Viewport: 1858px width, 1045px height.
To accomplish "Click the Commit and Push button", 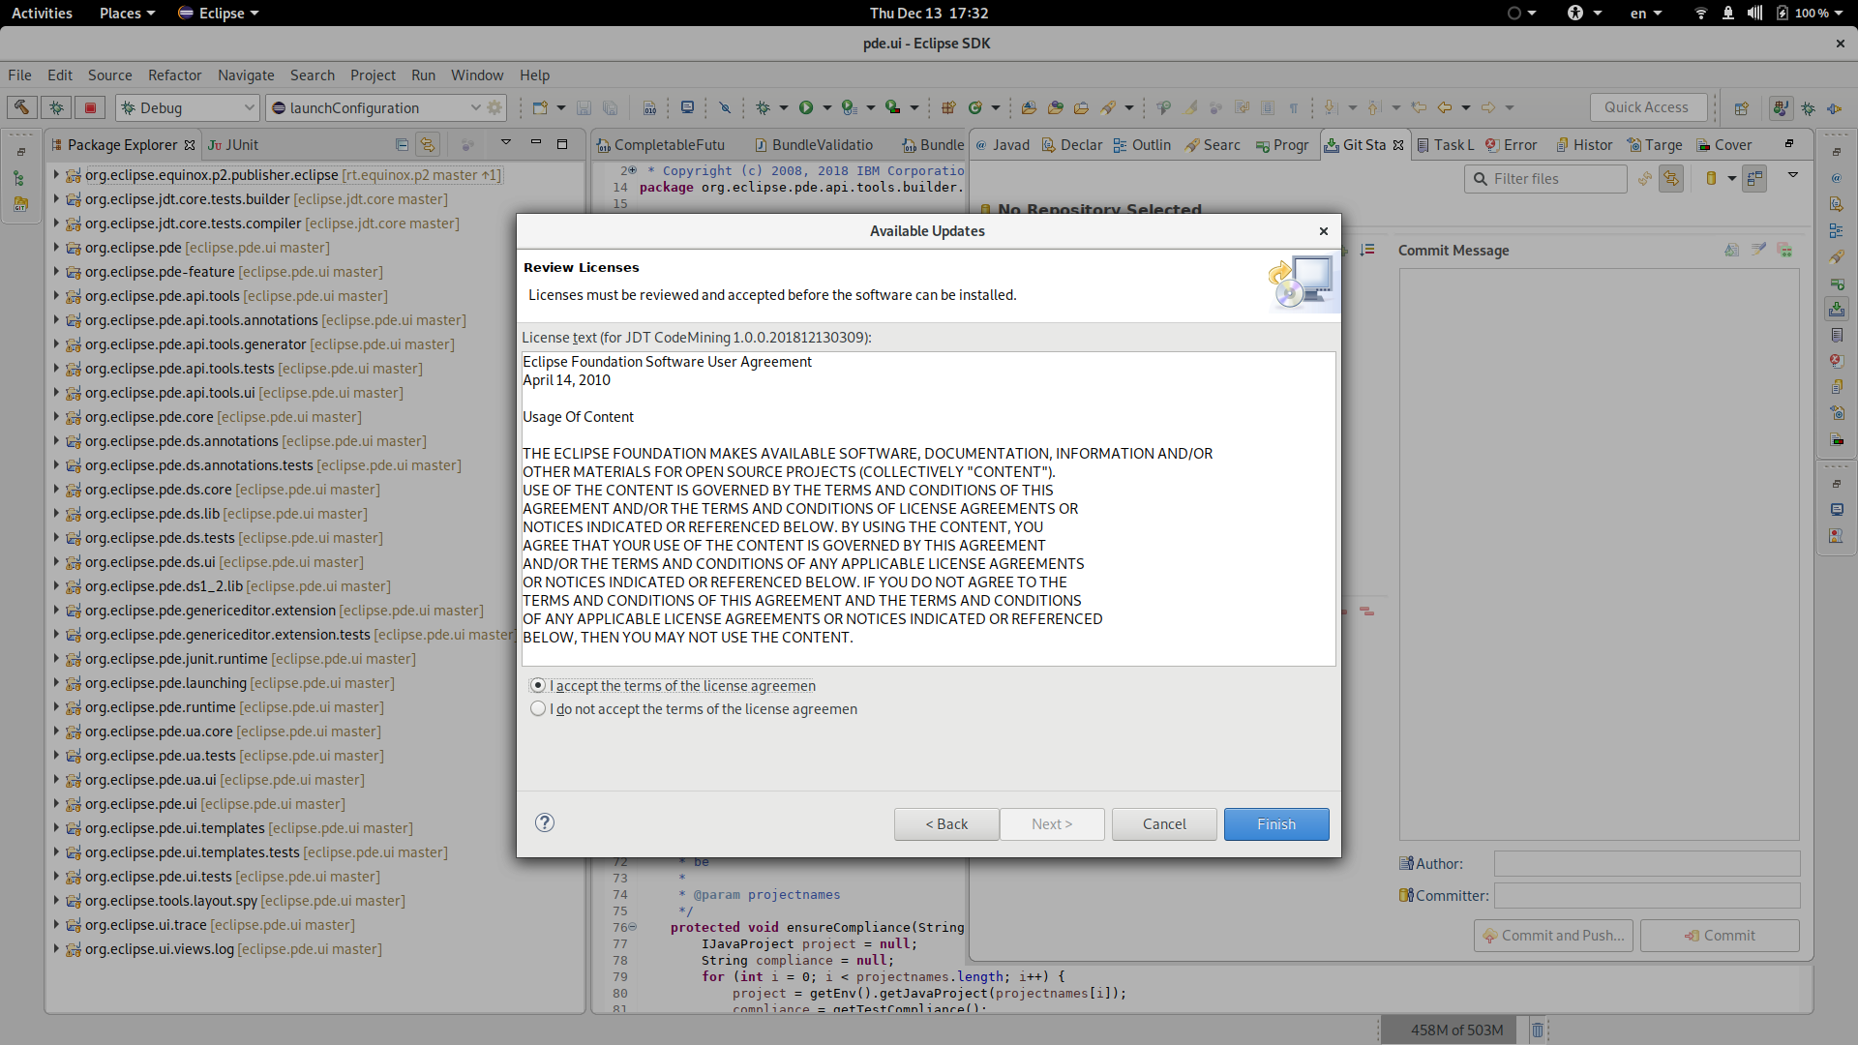I will [x=1553, y=935].
